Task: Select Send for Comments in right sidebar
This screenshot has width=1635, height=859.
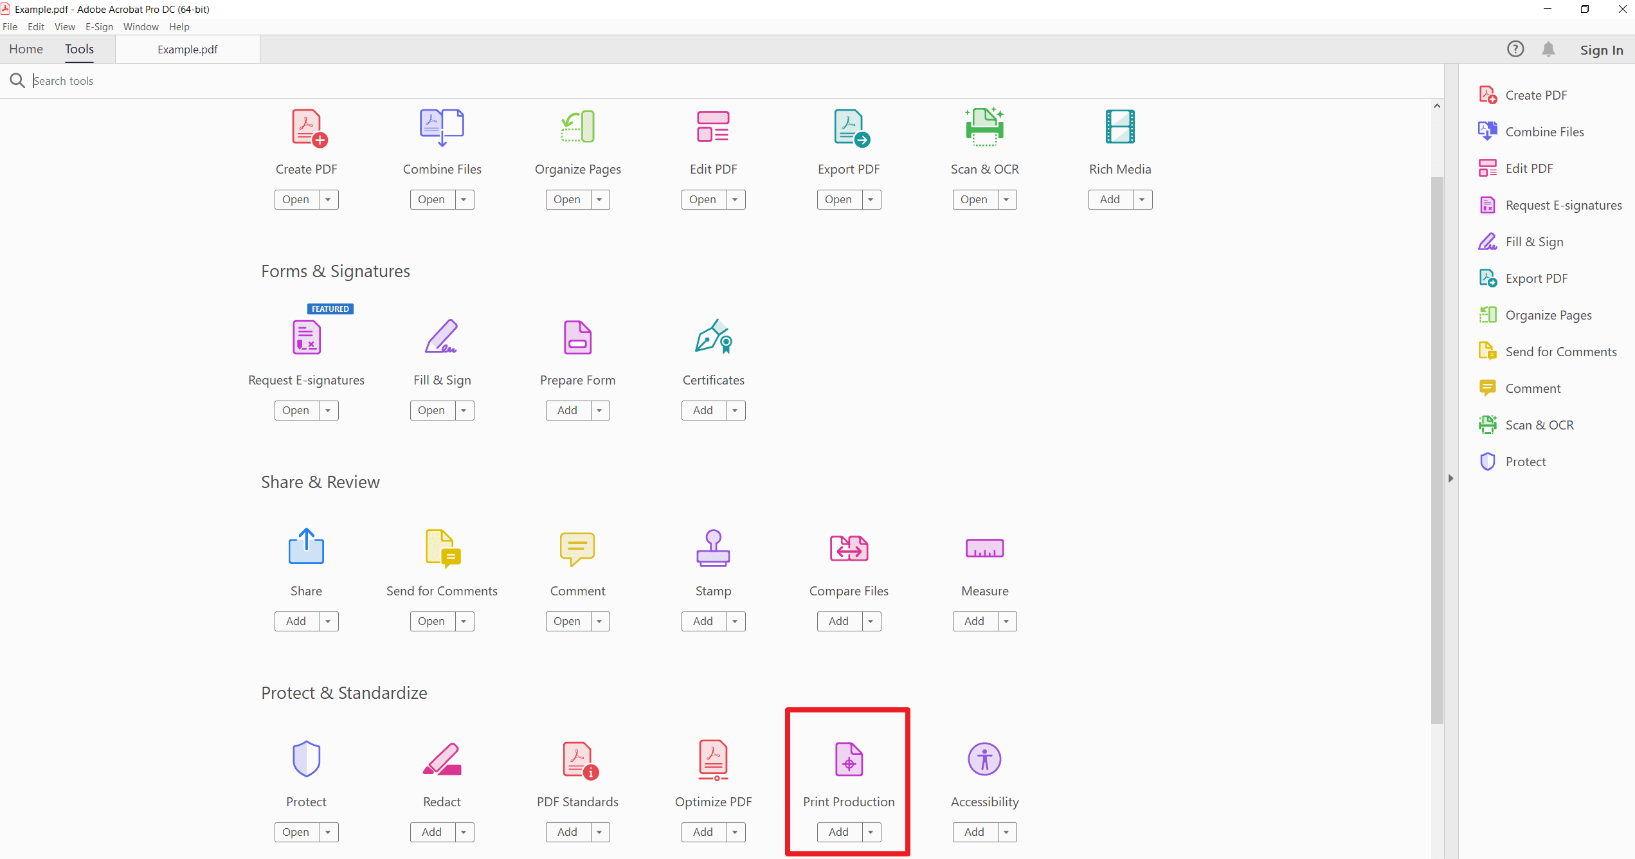Action: click(x=1548, y=352)
